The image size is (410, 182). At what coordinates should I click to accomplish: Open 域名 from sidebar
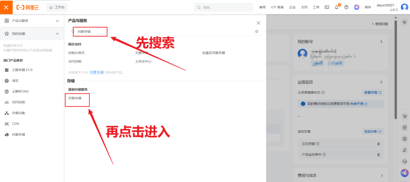click(15, 81)
